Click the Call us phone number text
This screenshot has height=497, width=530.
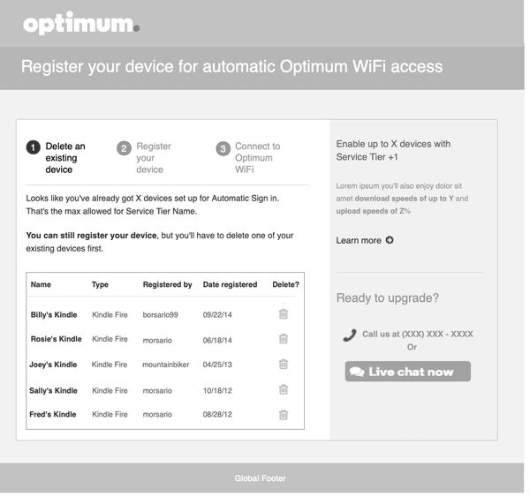(418, 335)
